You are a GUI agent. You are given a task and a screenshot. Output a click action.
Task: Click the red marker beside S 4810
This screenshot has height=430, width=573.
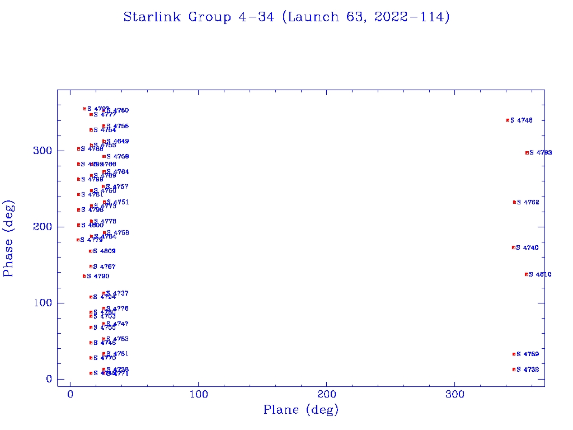pyautogui.click(x=526, y=274)
